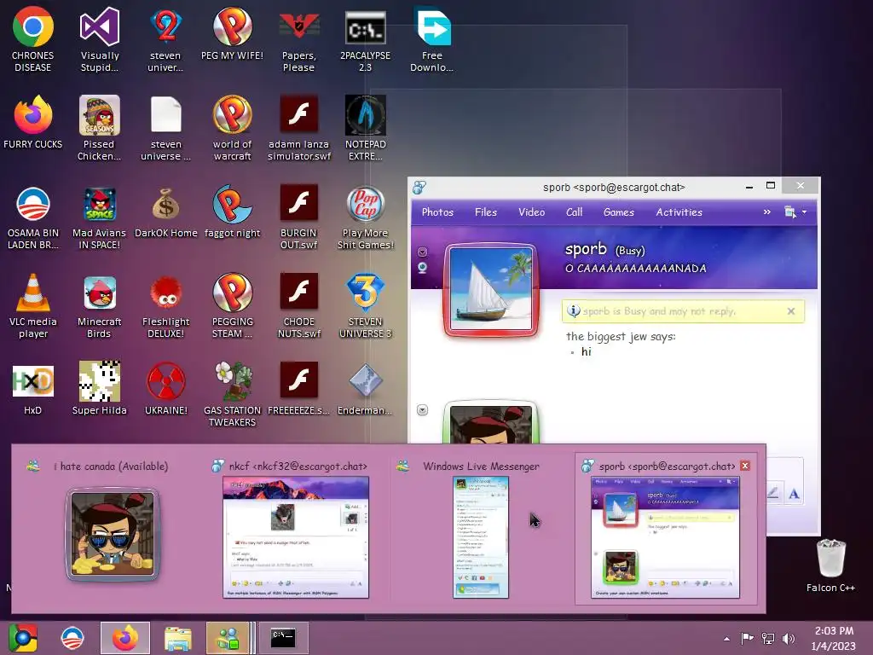
Task: Click Video in the Messenger toolbar
Action: (532, 212)
